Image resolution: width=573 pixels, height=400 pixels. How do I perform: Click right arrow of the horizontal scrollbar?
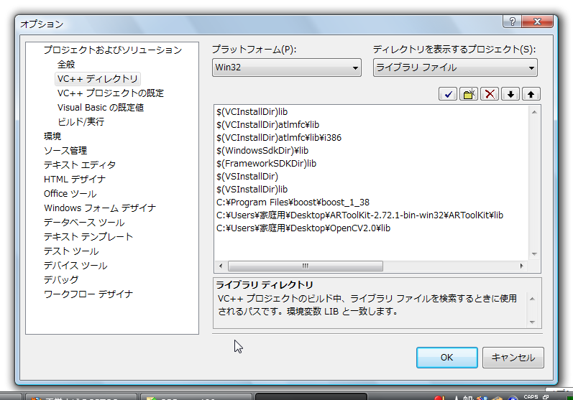523,266
